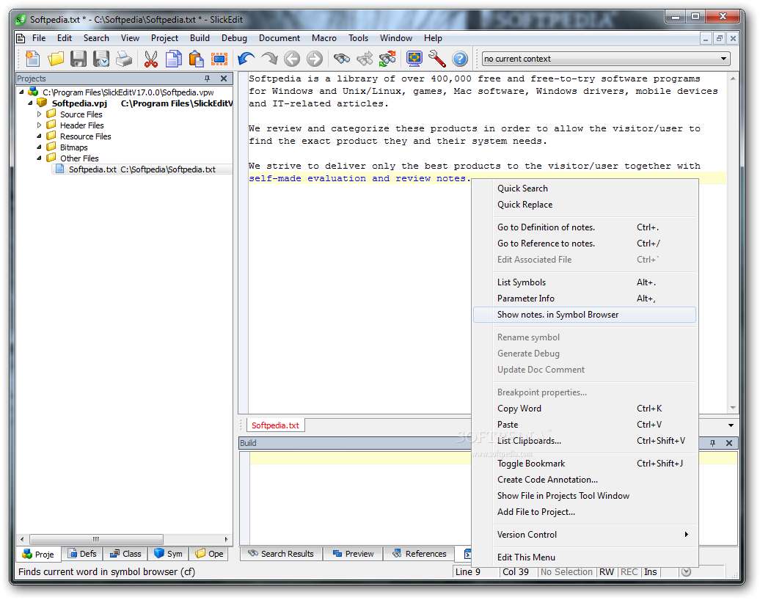Switch to the Preview tab
This screenshot has width=760, height=600.
coord(353,554)
